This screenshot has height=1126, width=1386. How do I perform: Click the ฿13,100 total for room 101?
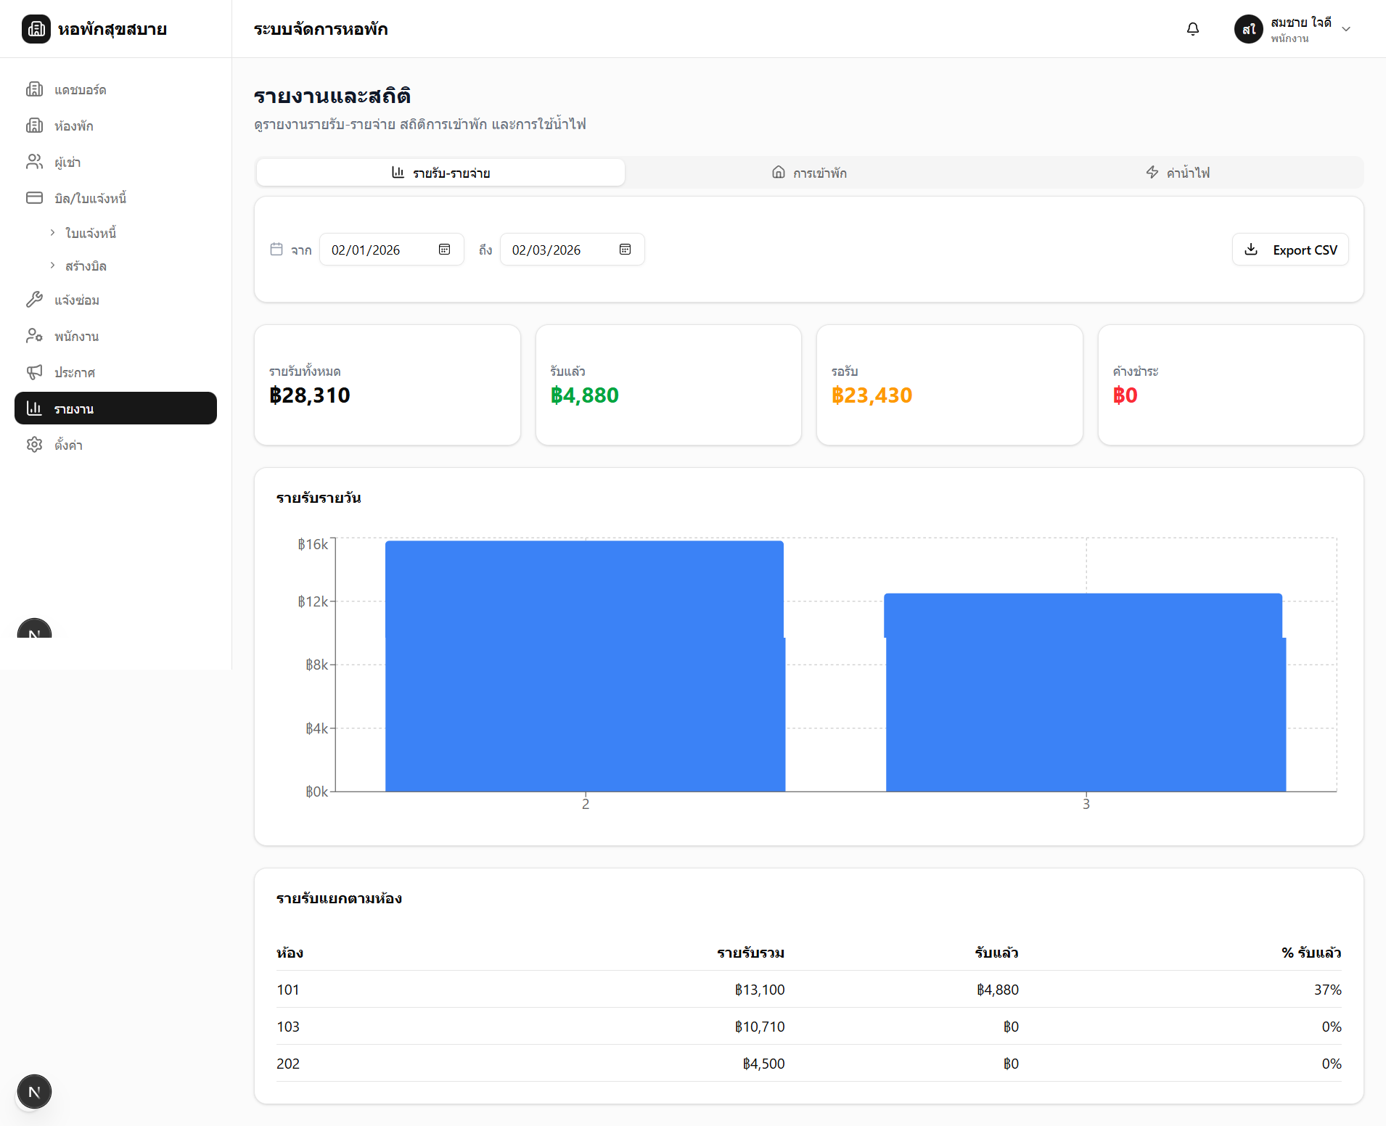760,990
